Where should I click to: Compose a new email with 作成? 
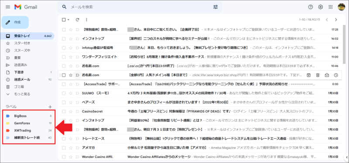click(x=15, y=22)
